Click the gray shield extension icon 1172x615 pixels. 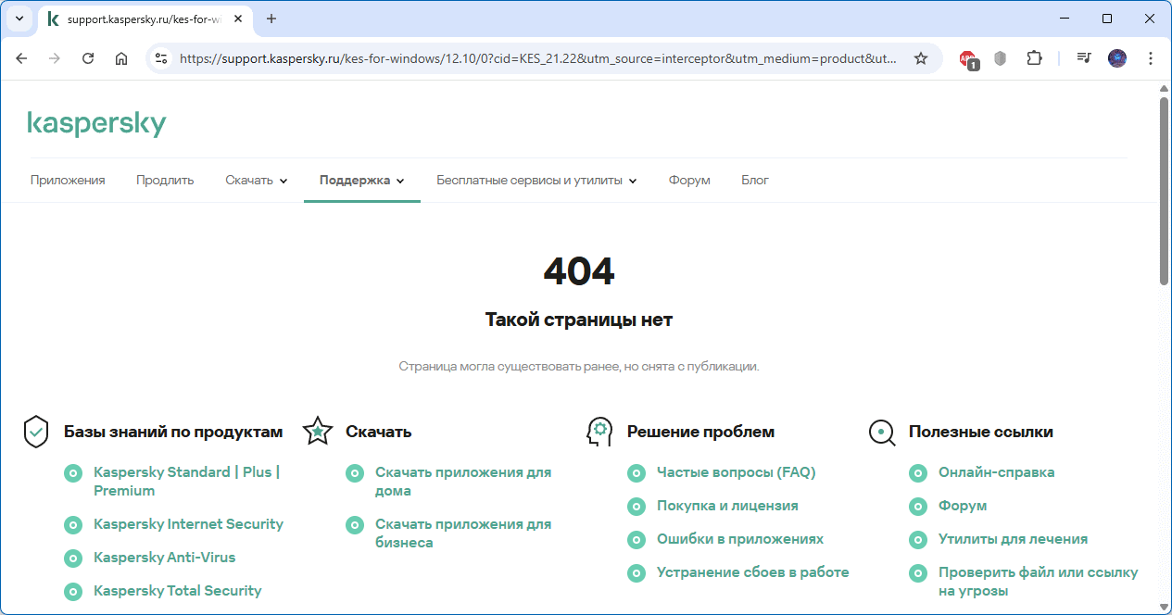[x=1001, y=58]
